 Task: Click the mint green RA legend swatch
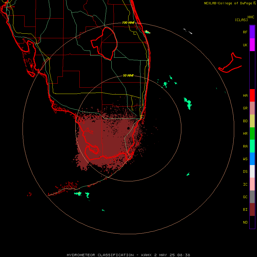coord(252,146)
